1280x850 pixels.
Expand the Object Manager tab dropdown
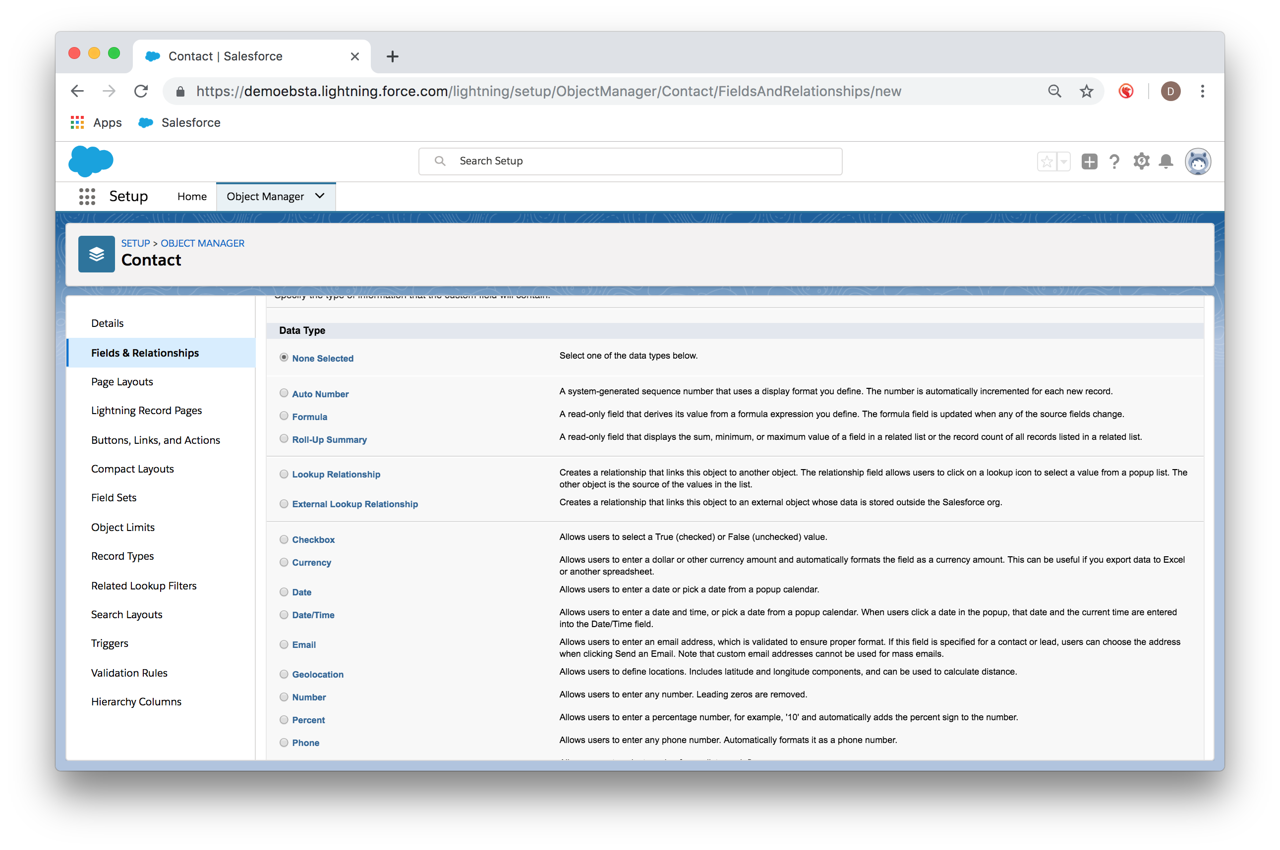click(x=320, y=196)
